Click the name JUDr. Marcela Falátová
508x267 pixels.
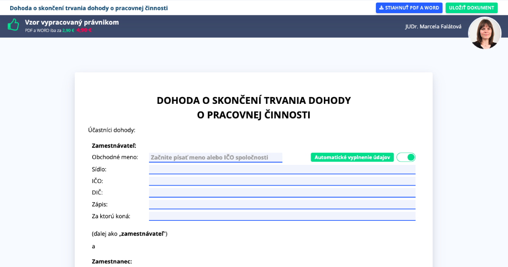point(433,26)
